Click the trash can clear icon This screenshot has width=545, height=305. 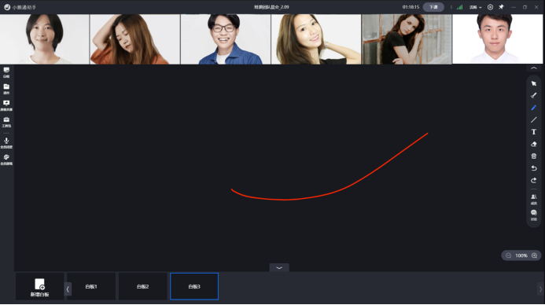tap(533, 156)
